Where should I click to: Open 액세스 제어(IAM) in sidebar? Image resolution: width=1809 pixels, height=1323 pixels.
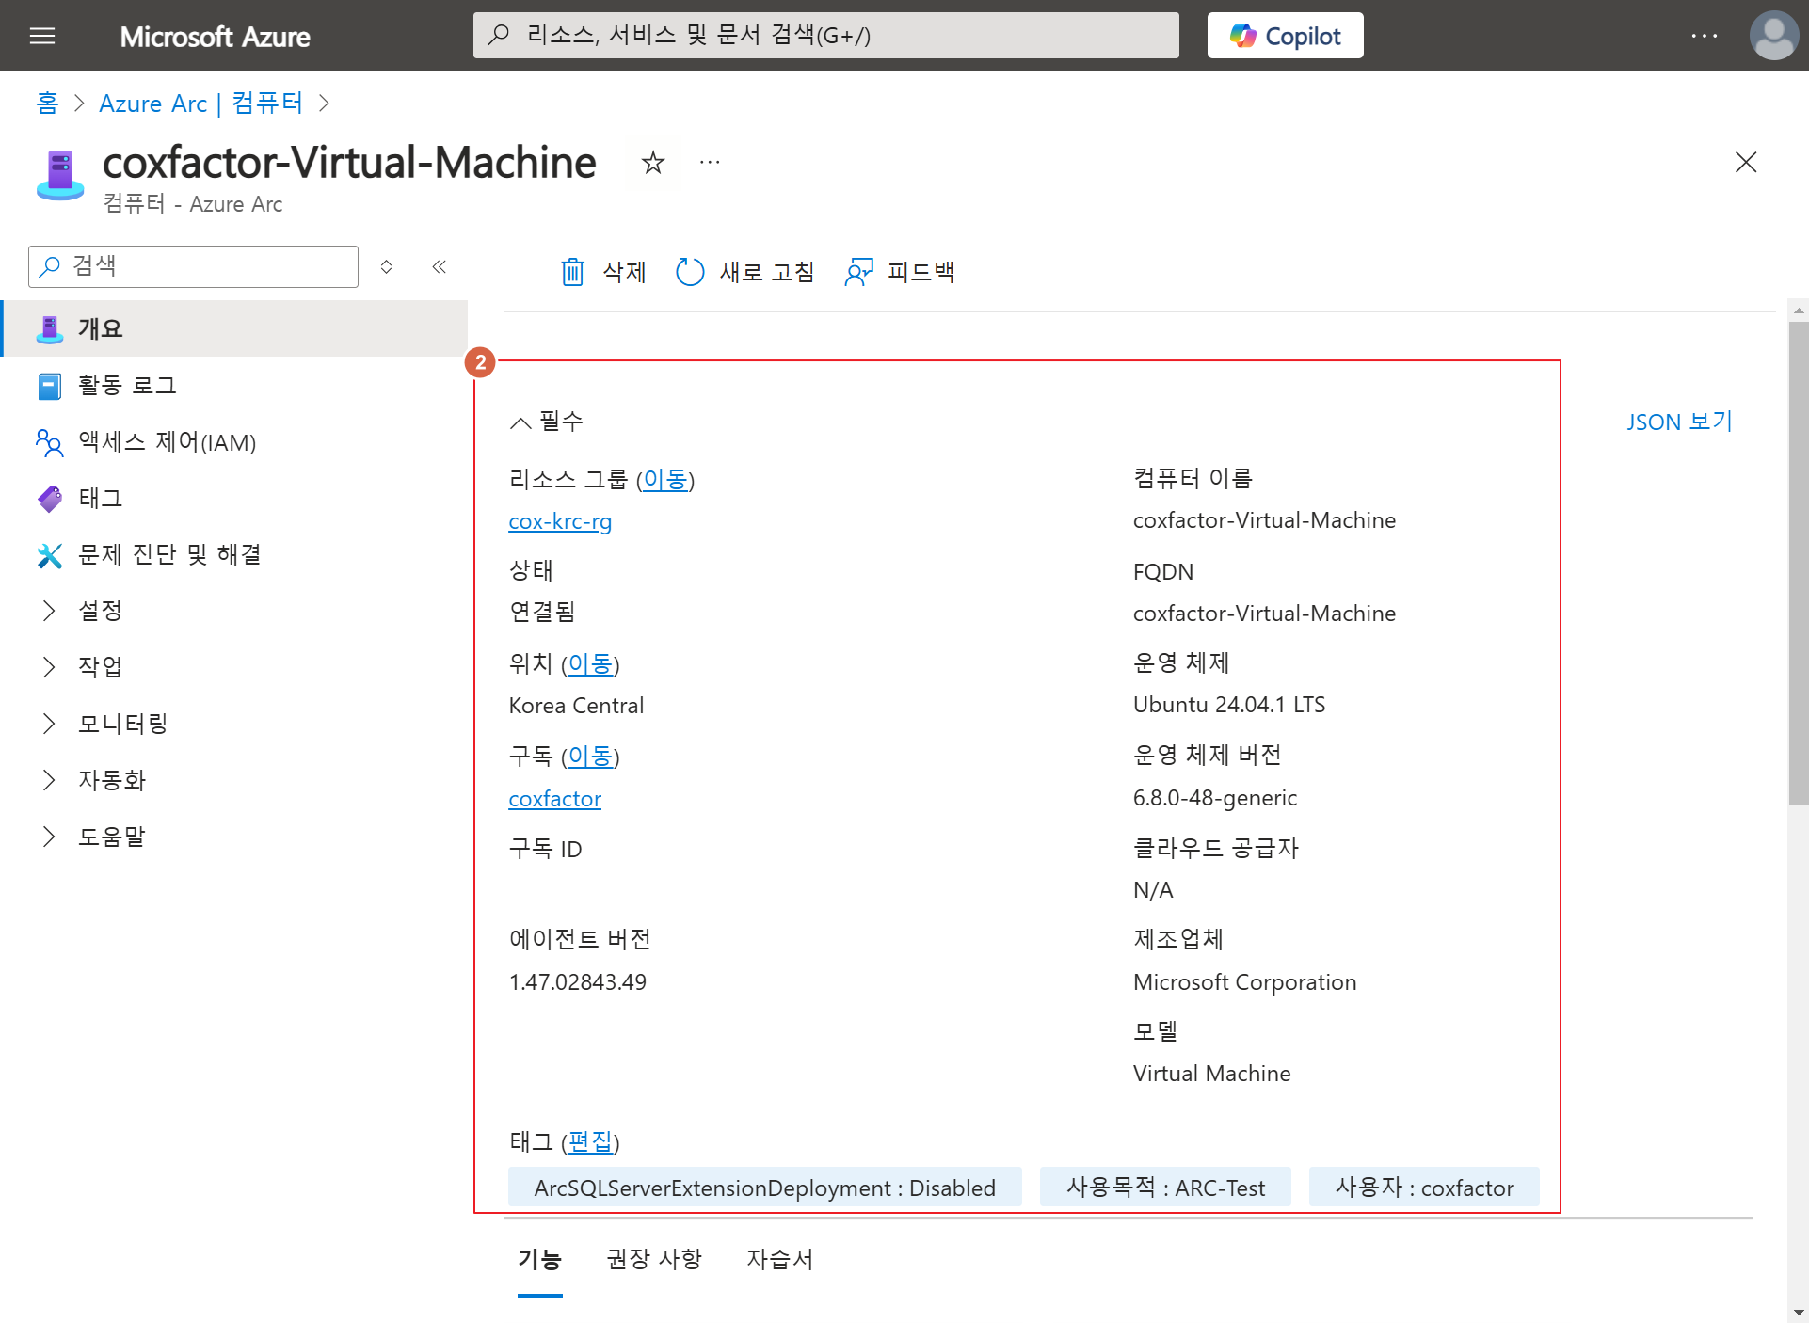[167, 442]
